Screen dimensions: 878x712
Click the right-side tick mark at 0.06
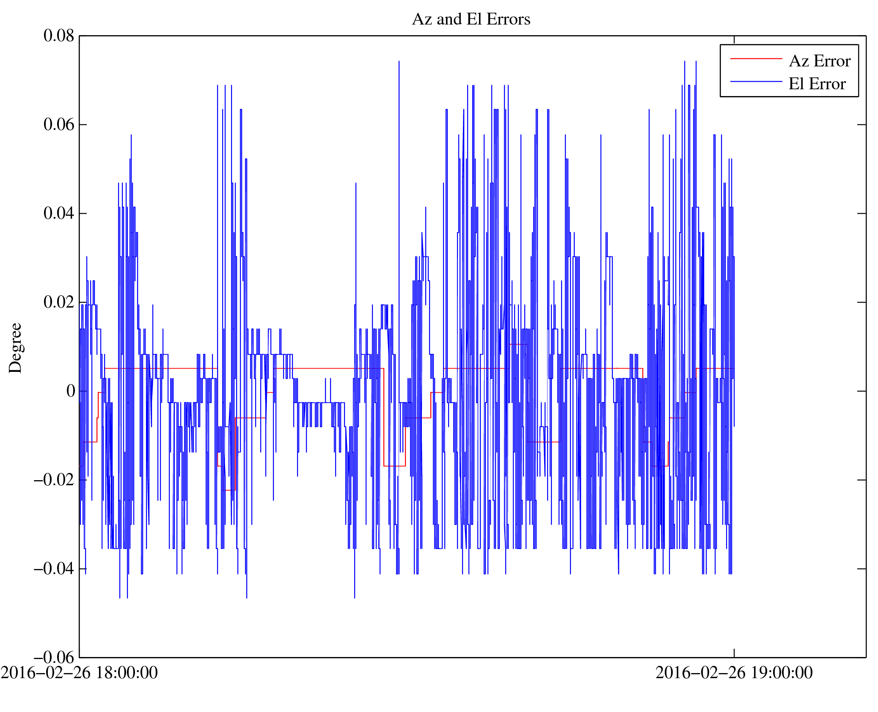tap(861, 124)
